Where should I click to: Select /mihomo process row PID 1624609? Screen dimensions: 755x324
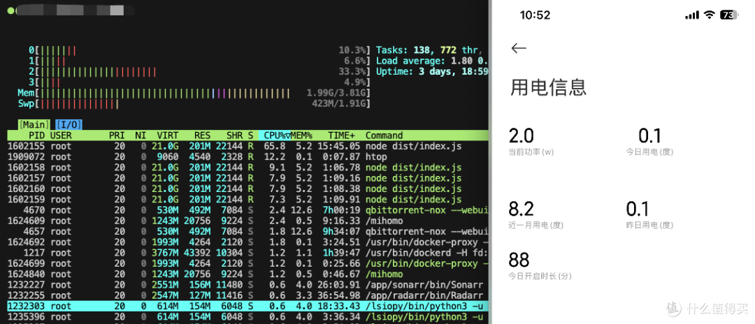click(247, 221)
